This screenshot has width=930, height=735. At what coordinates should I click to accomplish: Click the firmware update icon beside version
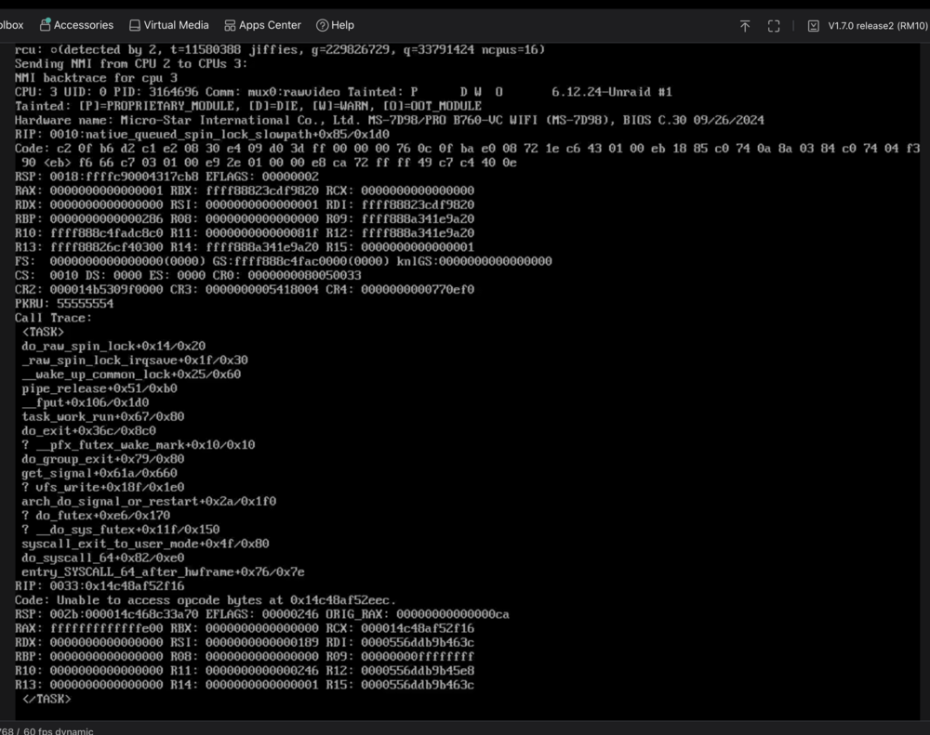(814, 26)
